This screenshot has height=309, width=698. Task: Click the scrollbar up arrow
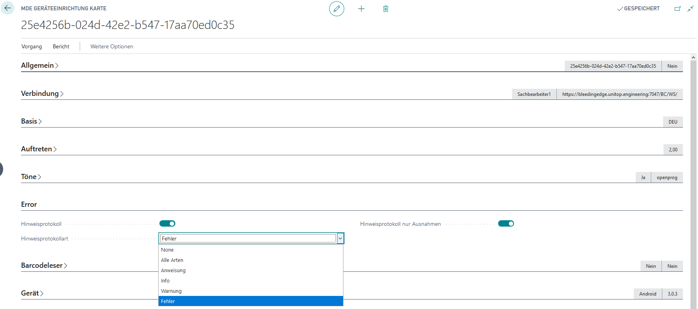pos(693,58)
